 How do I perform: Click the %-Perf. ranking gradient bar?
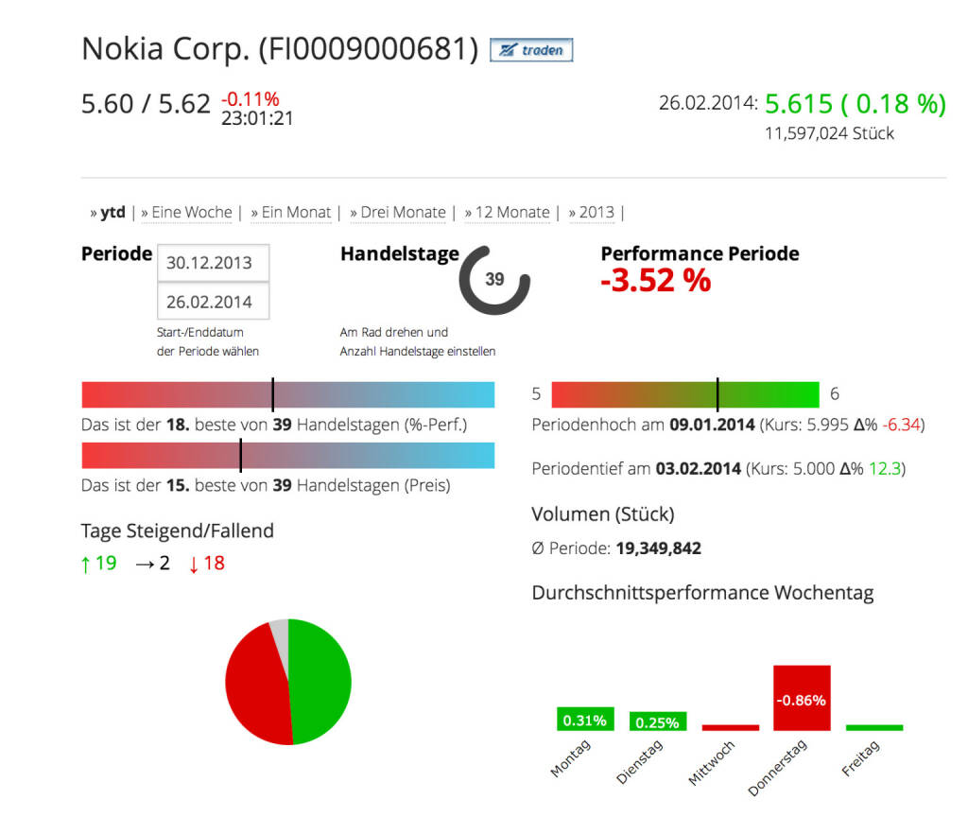click(287, 394)
